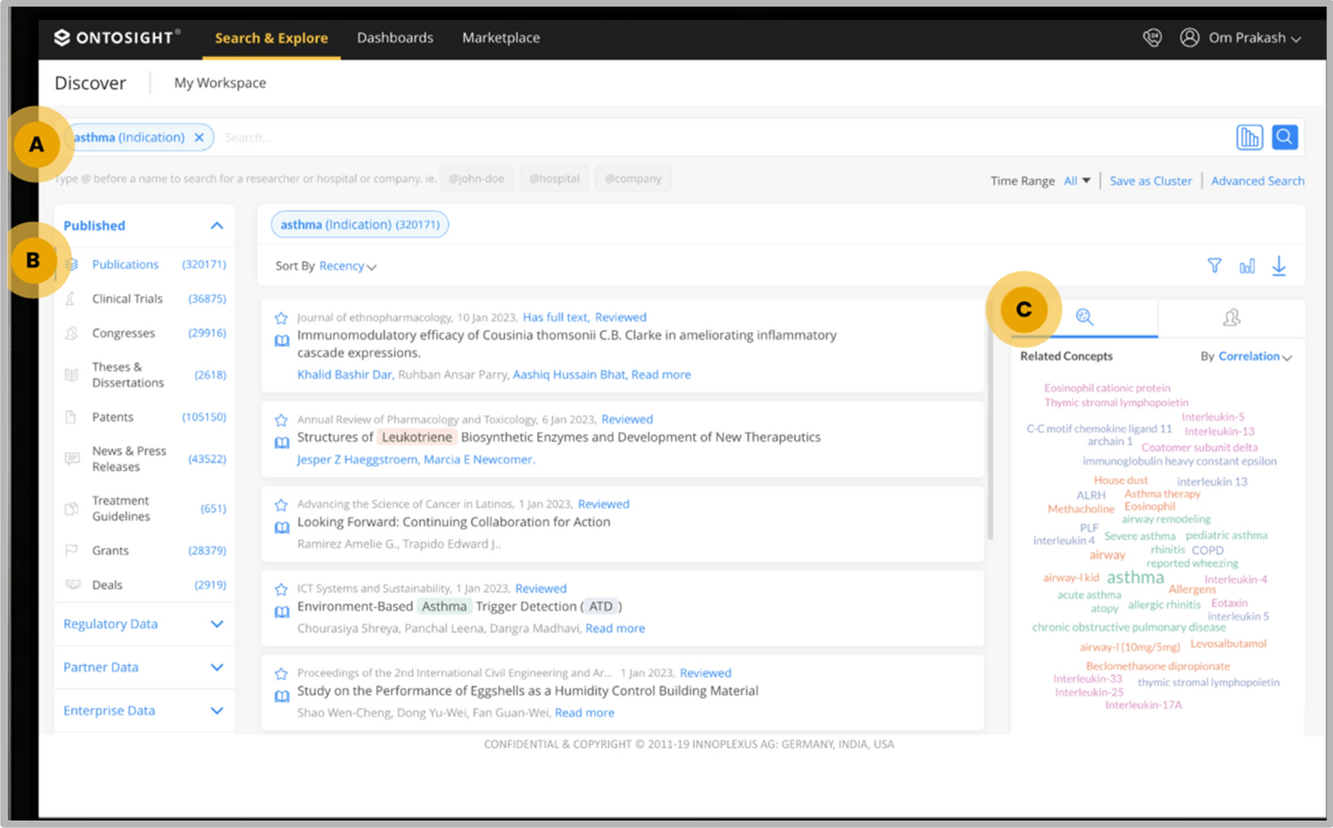Click the 24-hour support headset icon
1333x828 pixels.
point(1152,37)
